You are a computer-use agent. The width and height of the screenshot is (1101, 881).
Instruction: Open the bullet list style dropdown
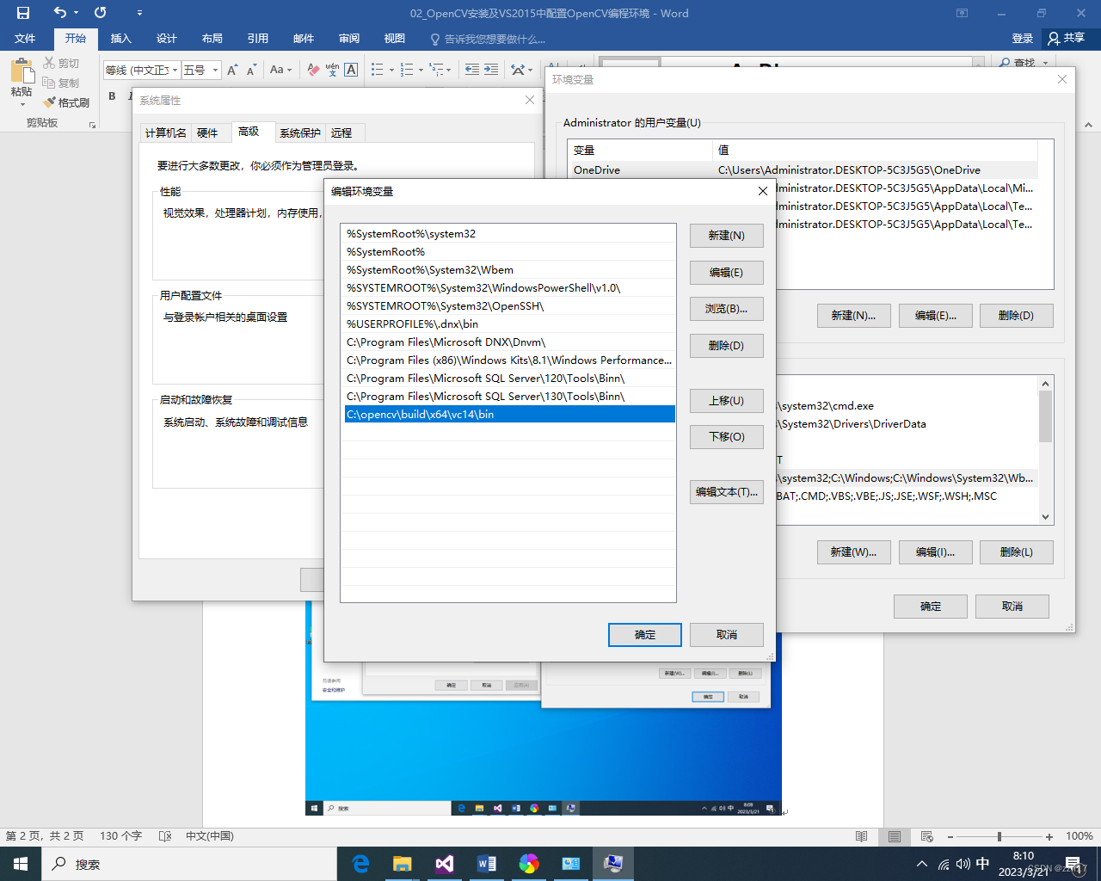(x=391, y=70)
